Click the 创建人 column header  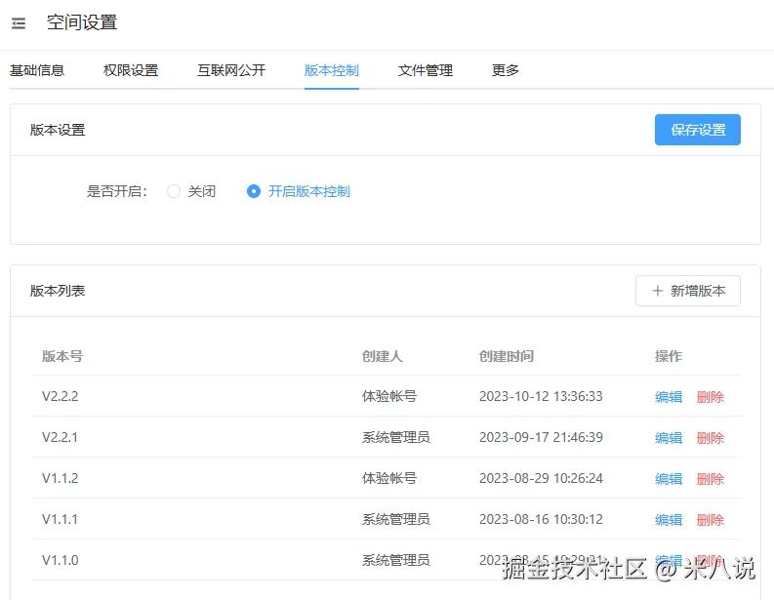(382, 356)
